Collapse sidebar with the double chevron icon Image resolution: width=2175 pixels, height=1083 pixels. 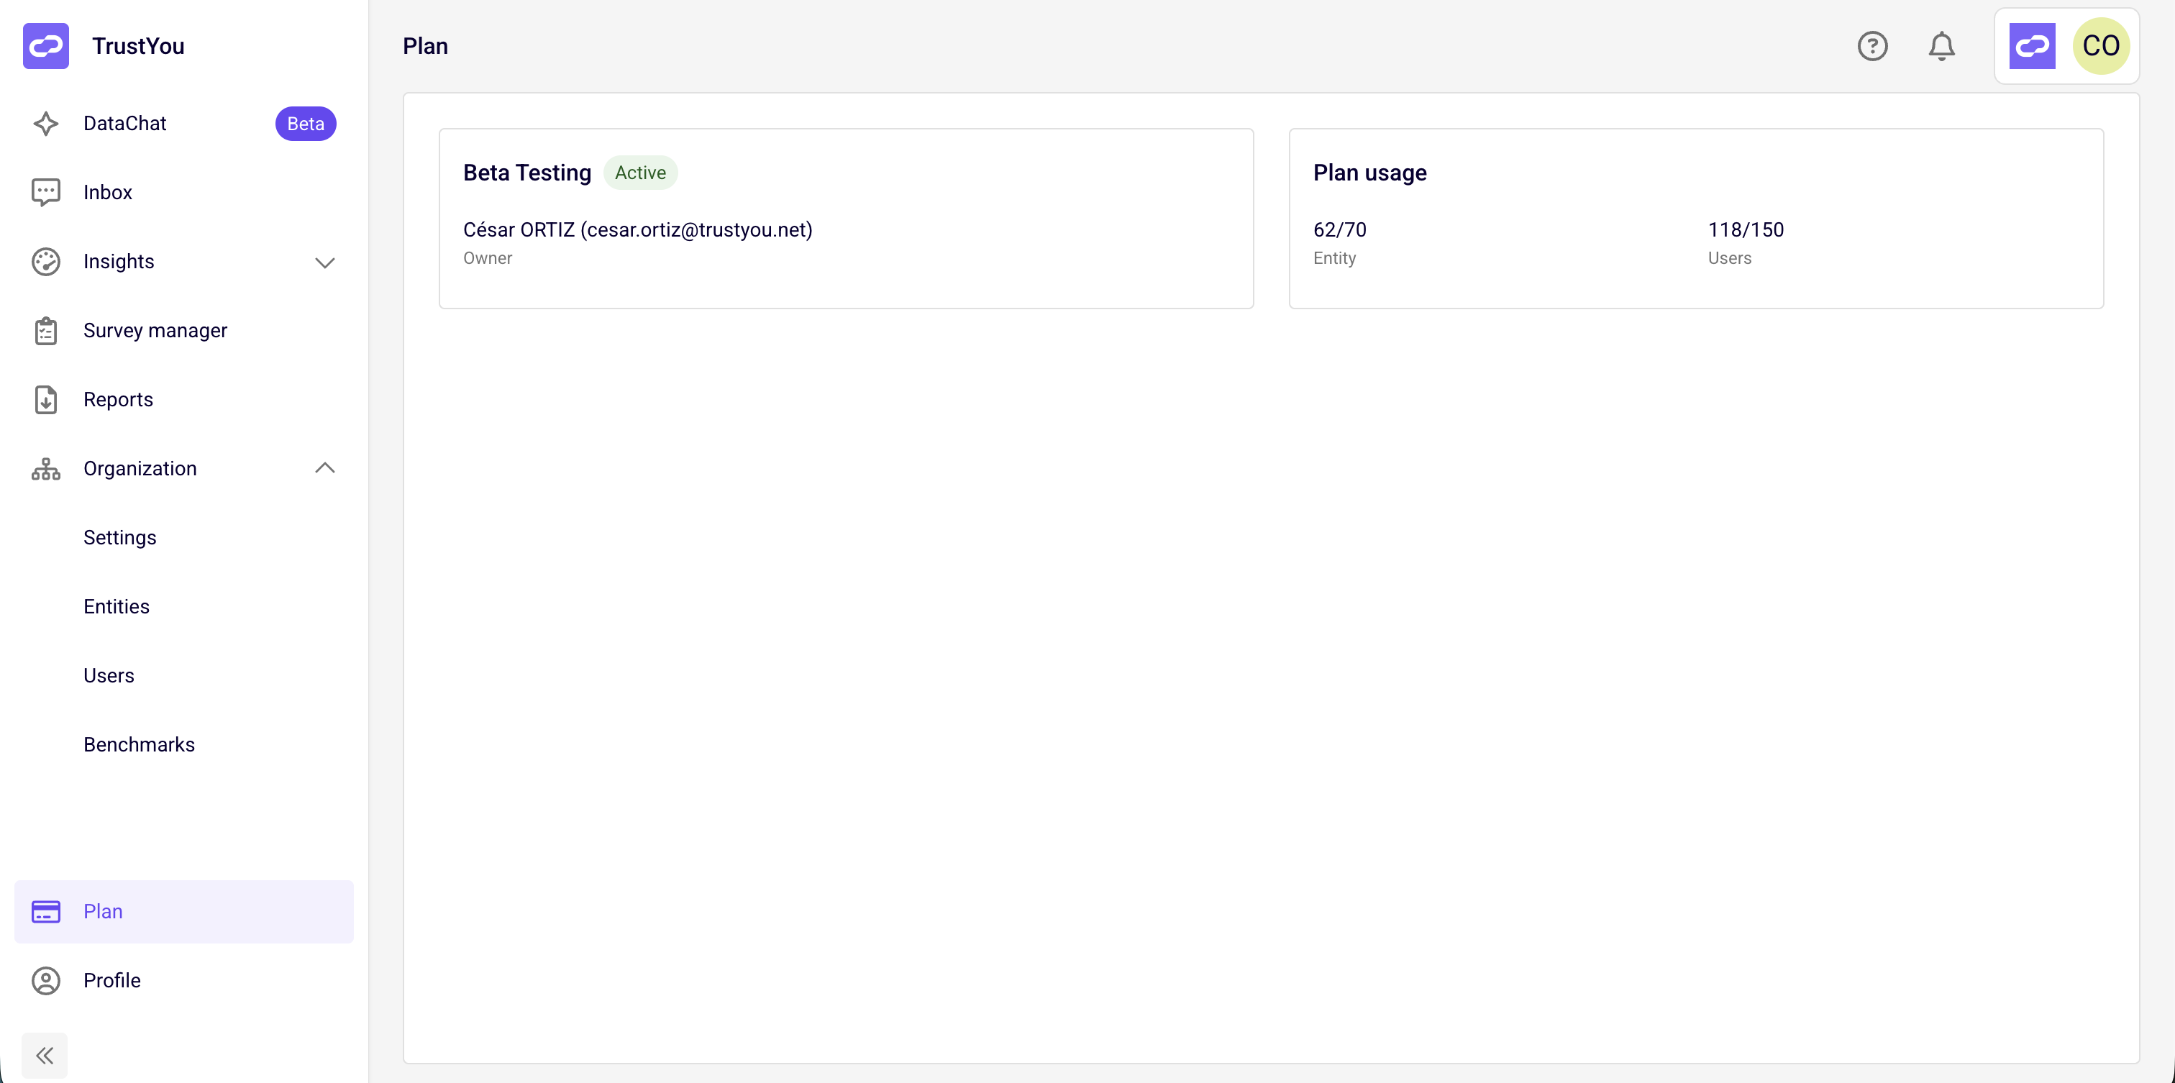(x=45, y=1055)
